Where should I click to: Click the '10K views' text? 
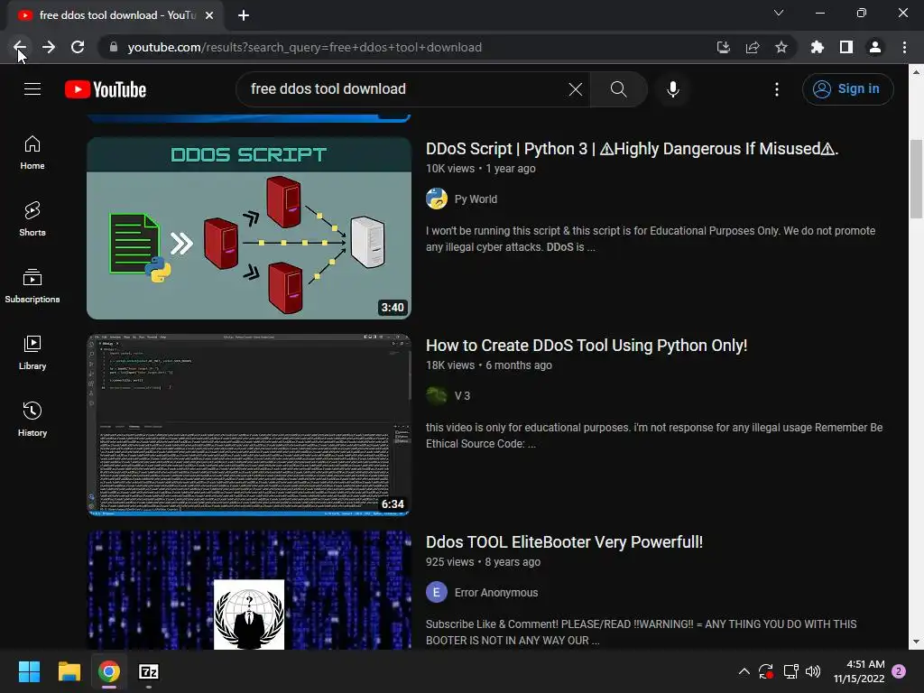click(450, 169)
